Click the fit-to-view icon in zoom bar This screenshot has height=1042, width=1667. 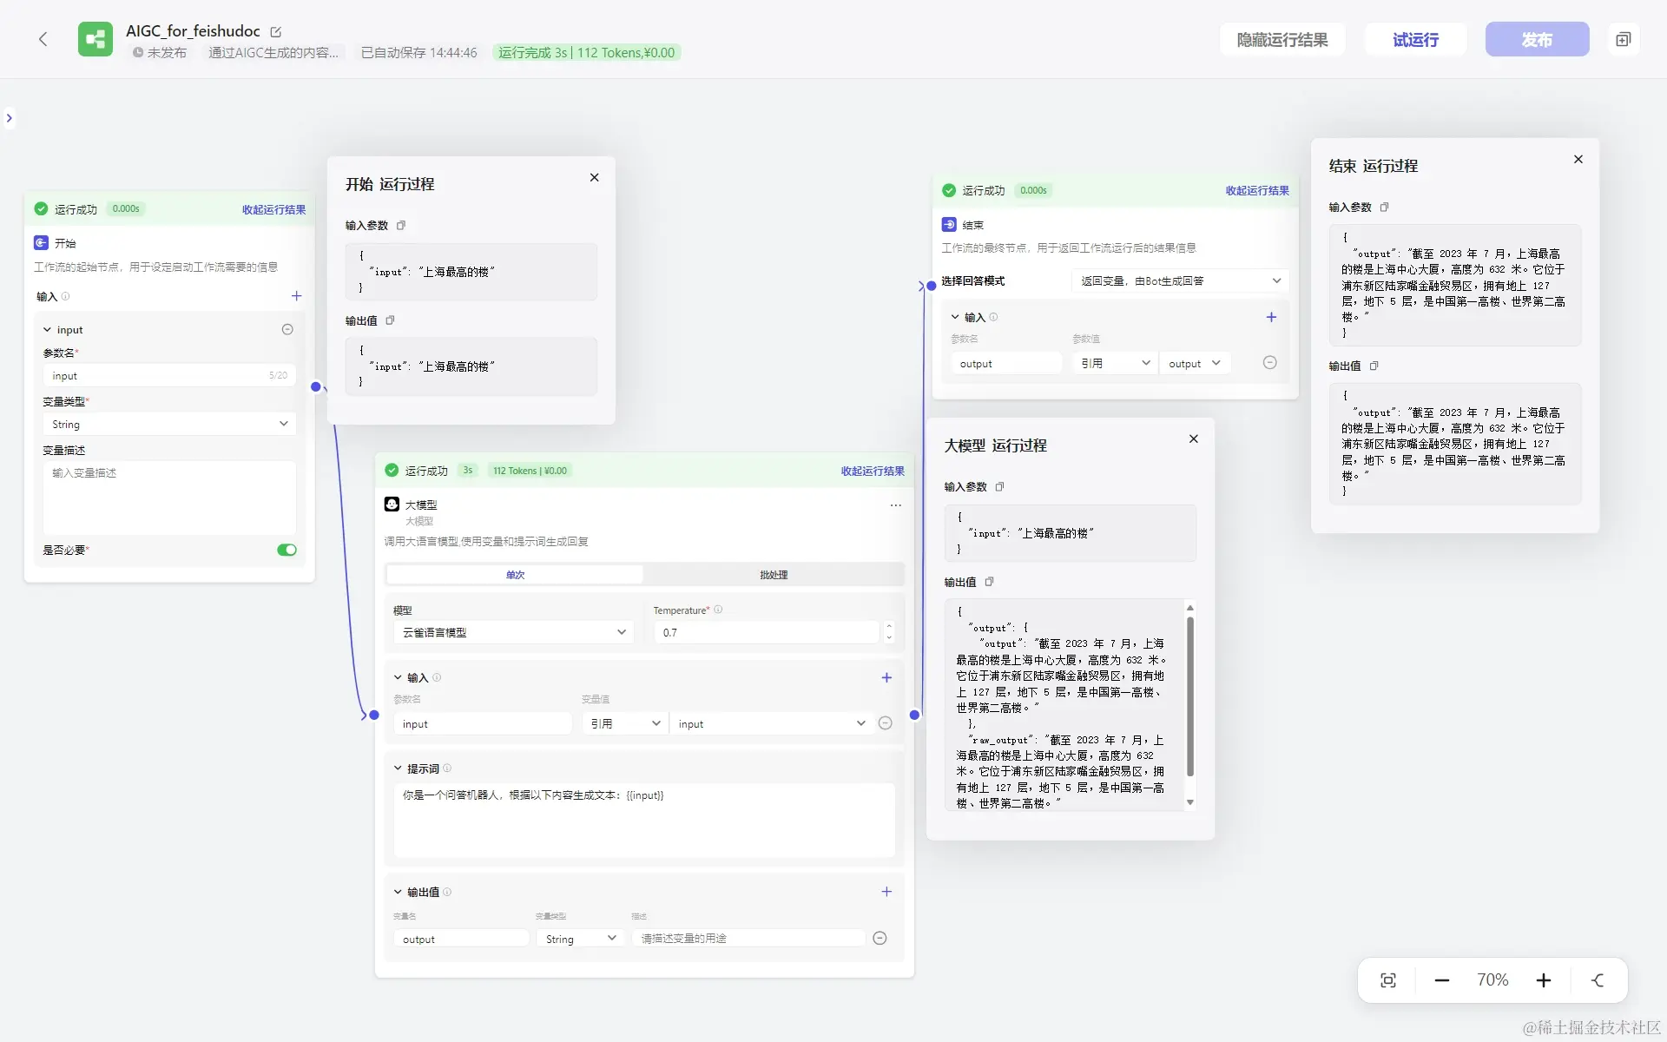pyautogui.click(x=1387, y=980)
